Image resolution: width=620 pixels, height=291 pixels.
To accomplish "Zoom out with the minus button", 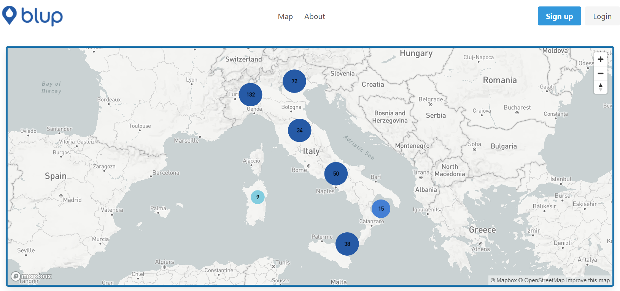I will coord(601,73).
